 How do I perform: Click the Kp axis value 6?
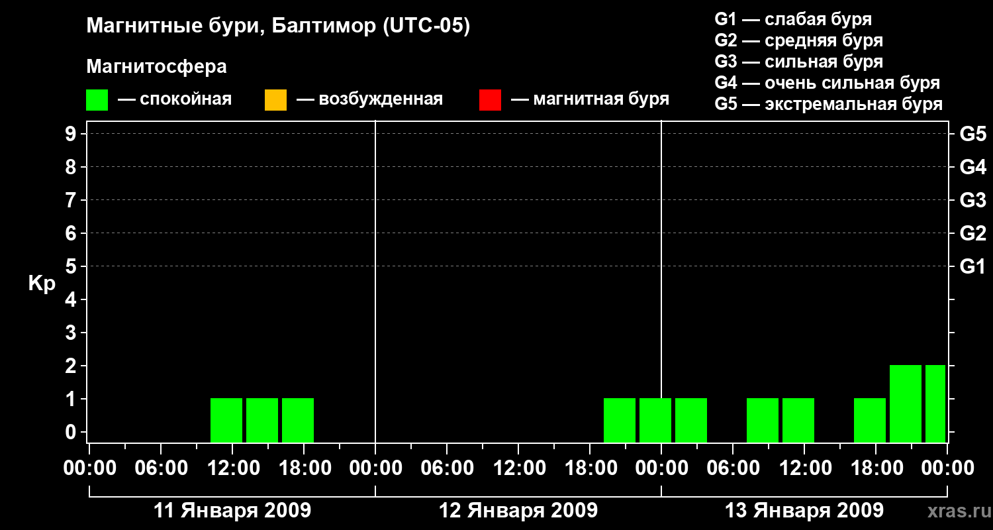(71, 233)
